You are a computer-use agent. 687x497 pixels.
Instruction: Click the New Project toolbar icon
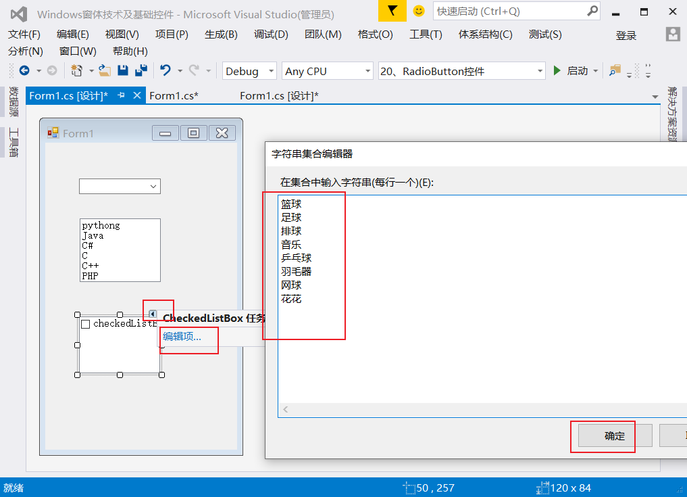77,70
